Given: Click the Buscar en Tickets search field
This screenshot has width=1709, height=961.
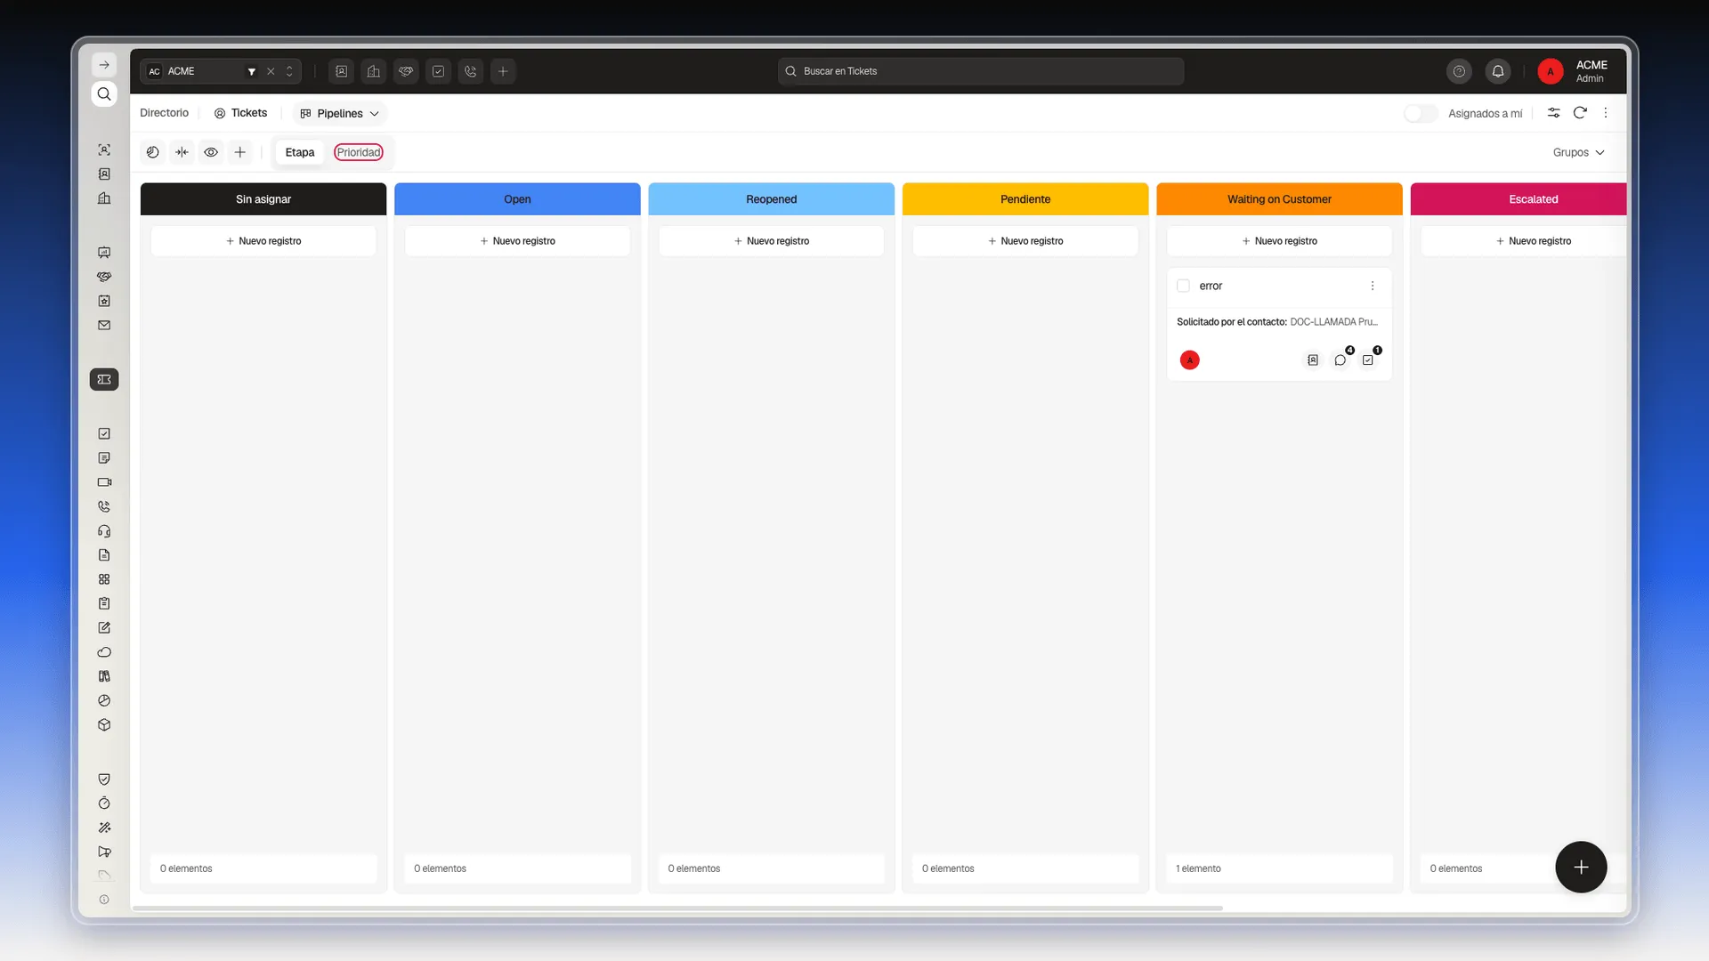Looking at the screenshot, I should (981, 71).
